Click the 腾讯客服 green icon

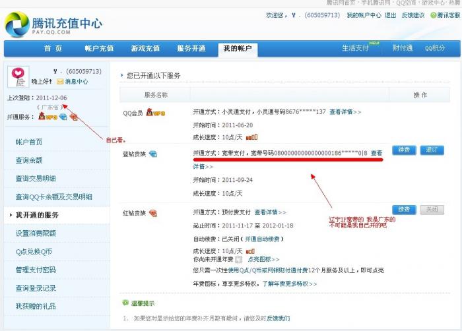coord(433,15)
